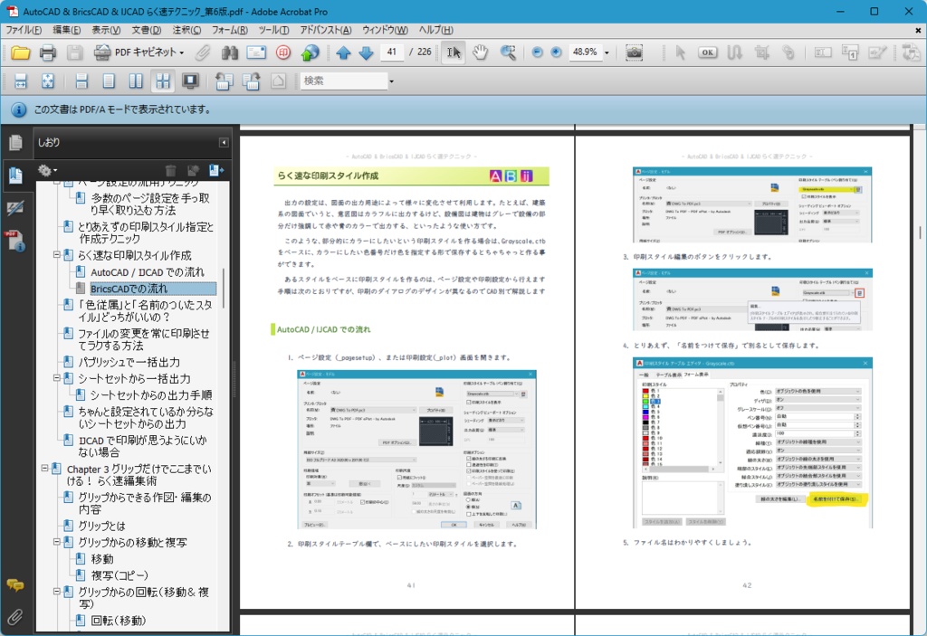The width and height of the screenshot is (927, 636).
Task: Collapse the らく速な印刷スタイル作成 bookmark branch
Action: (58, 254)
